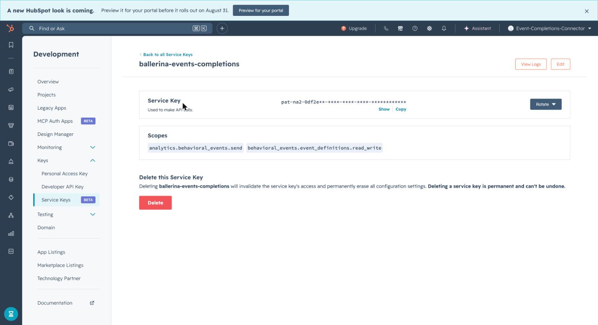Open the Help question mark icon
The image size is (598, 325).
(415, 28)
